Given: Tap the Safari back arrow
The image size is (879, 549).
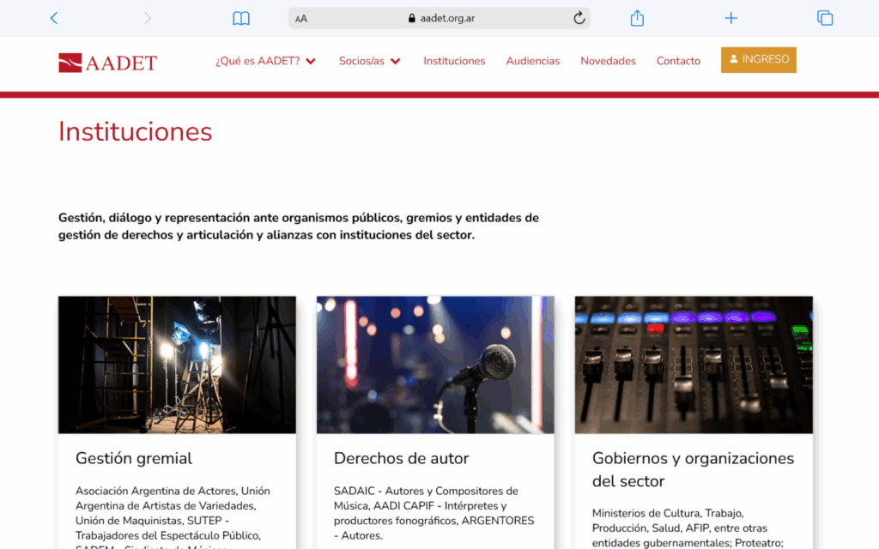Looking at the screenshot, I should tap(54, 18).
